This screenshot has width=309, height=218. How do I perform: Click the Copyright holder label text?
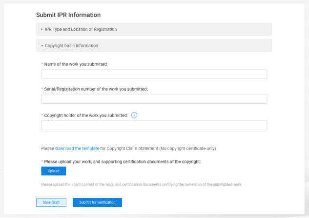coord(86,116)
